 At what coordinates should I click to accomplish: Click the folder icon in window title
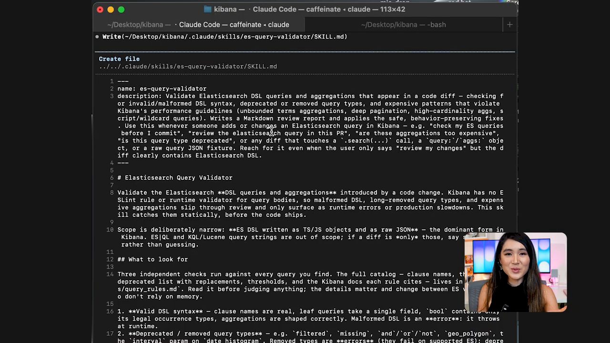207,9
